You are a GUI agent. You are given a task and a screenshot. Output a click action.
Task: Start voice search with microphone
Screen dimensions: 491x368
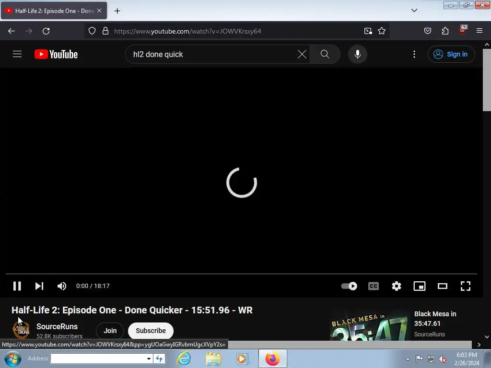coord(358,54)
